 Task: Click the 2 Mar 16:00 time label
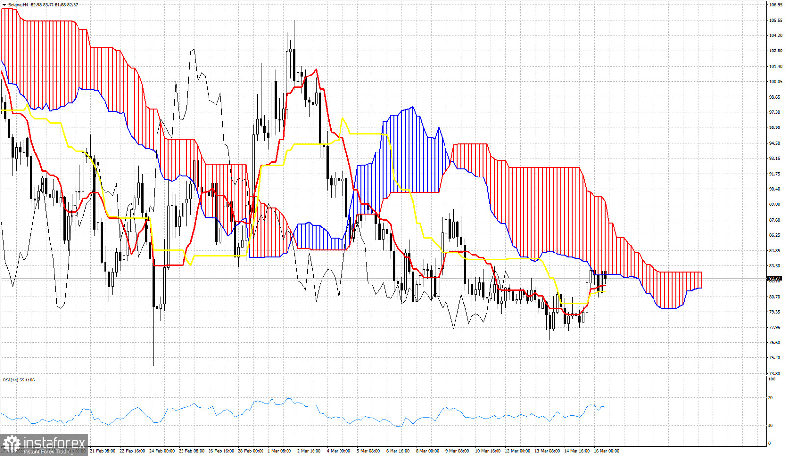[x=309, y=451]
